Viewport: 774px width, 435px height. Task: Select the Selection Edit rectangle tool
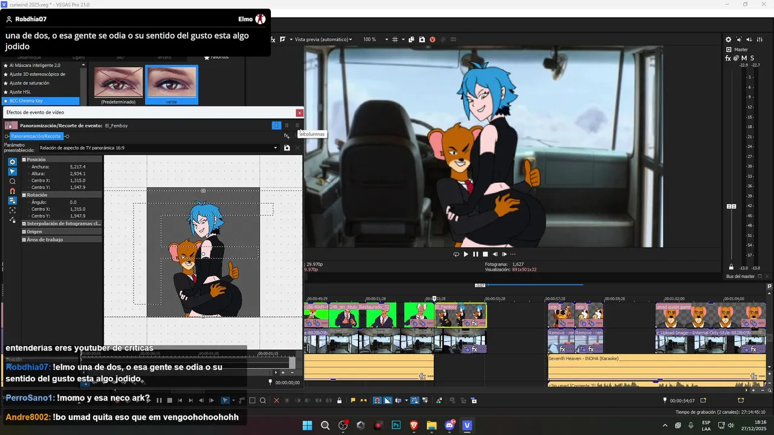(x=253, y=400)
